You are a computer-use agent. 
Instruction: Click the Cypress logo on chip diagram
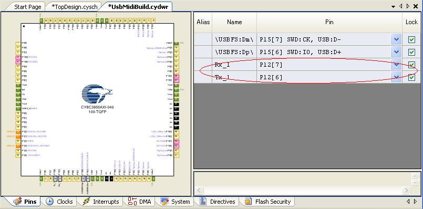(97, 93)
